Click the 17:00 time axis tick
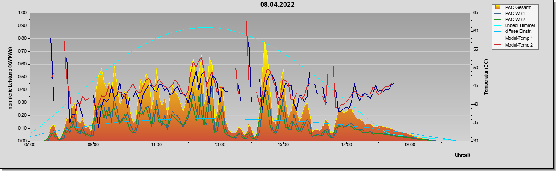556x171 pixels. [x=346, y=144]
